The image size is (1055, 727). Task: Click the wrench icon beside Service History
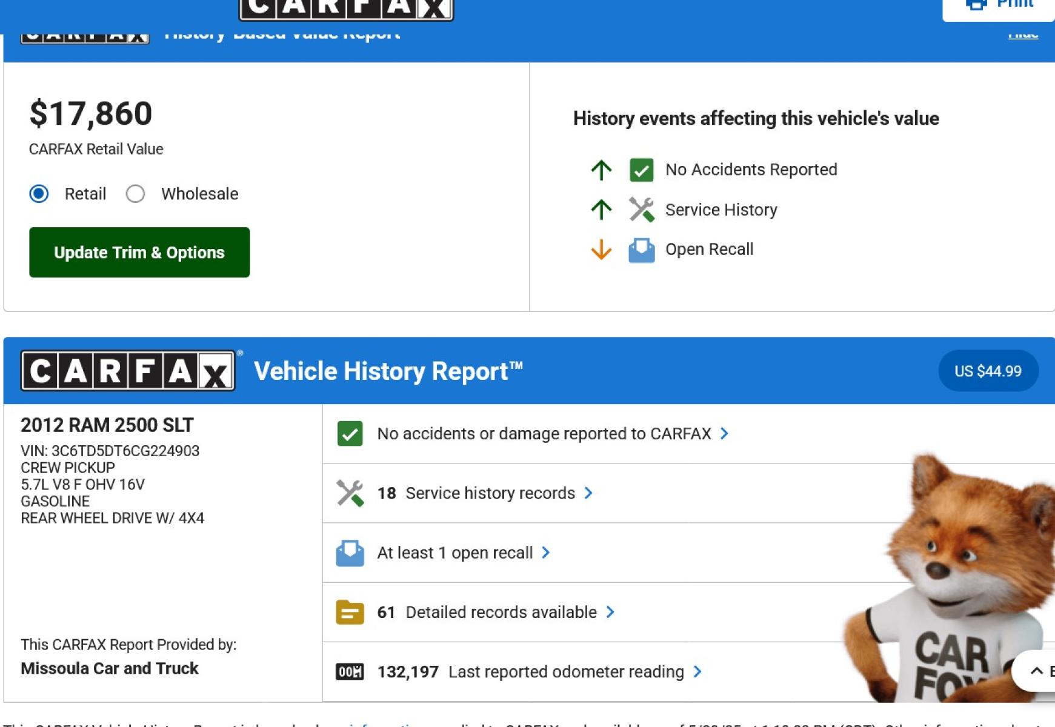[x=641, y=210]
